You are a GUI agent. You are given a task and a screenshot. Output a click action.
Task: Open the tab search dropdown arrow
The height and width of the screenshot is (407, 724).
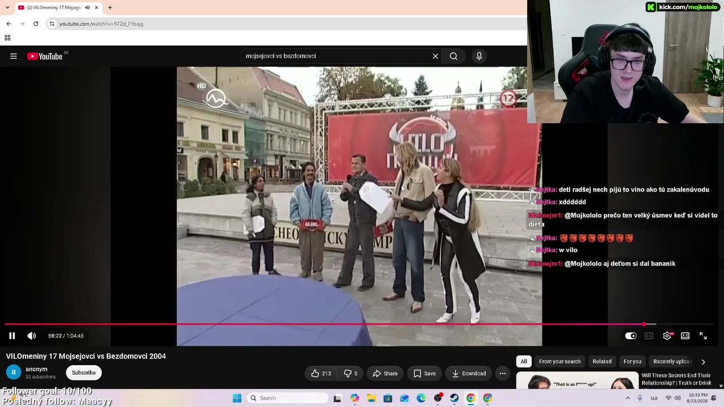(x=7, y=7)
